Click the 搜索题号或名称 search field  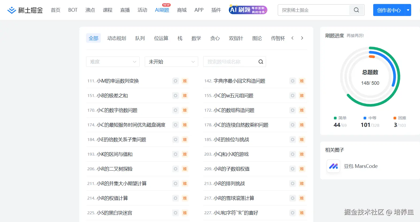click(x=230, y=62)
